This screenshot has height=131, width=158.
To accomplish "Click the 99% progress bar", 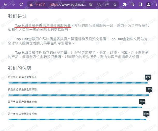I will pos(79,83).
